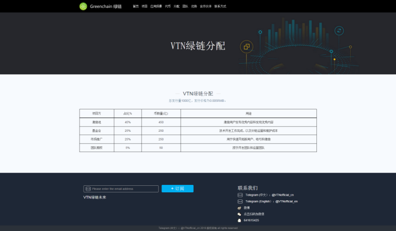Select the 代币 navigation item

[x=168, y=6]
